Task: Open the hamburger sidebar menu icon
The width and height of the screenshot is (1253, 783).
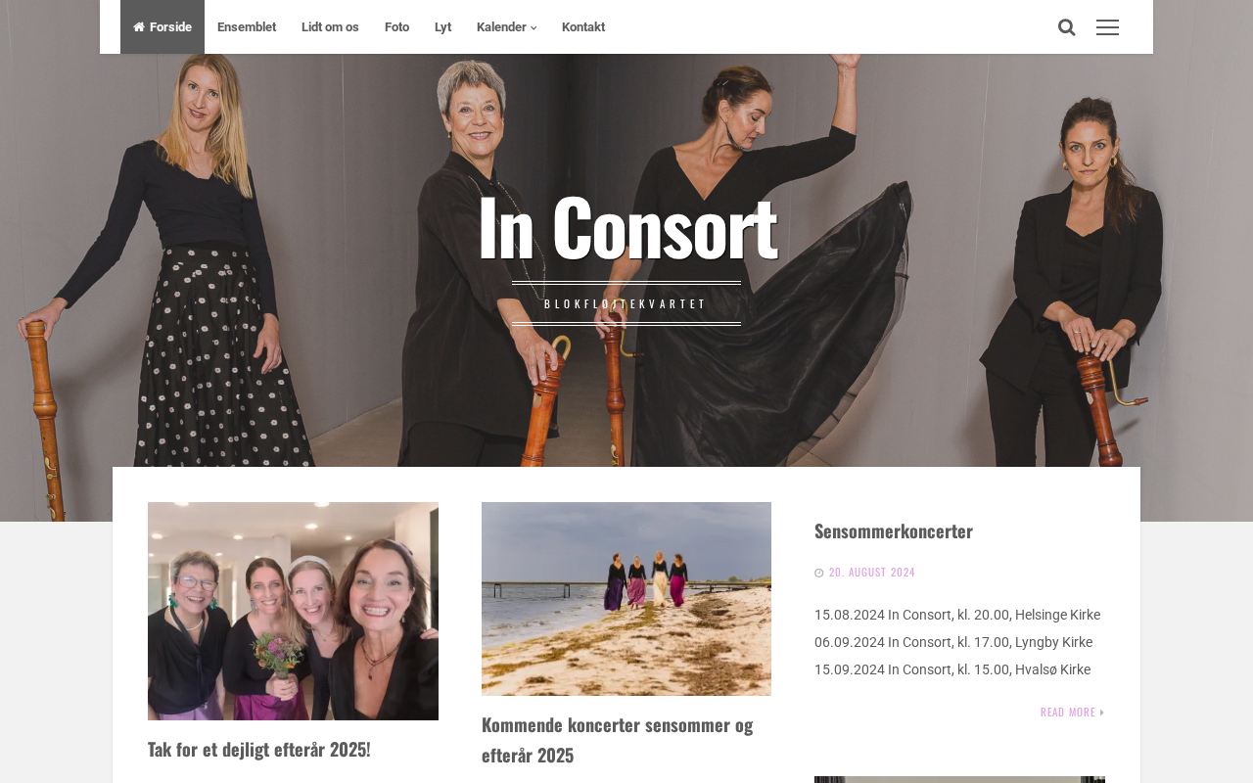Action: pyautogui.click(x=1107, y=27)
